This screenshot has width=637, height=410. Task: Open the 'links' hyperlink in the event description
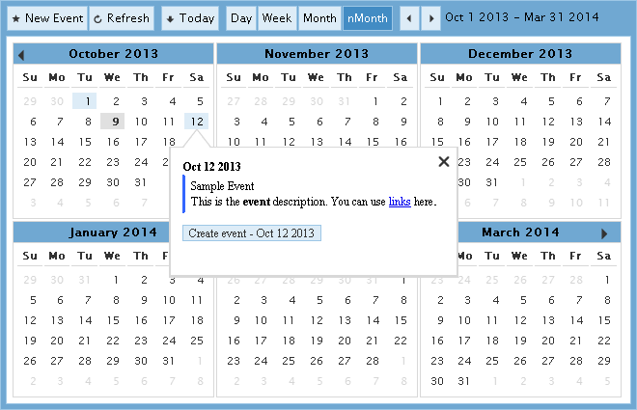(x=400, y=202)
